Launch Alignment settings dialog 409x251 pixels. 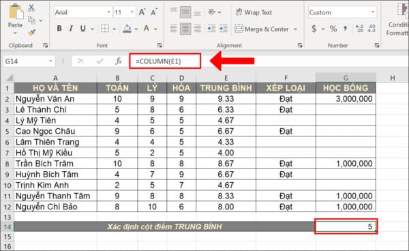300,46
